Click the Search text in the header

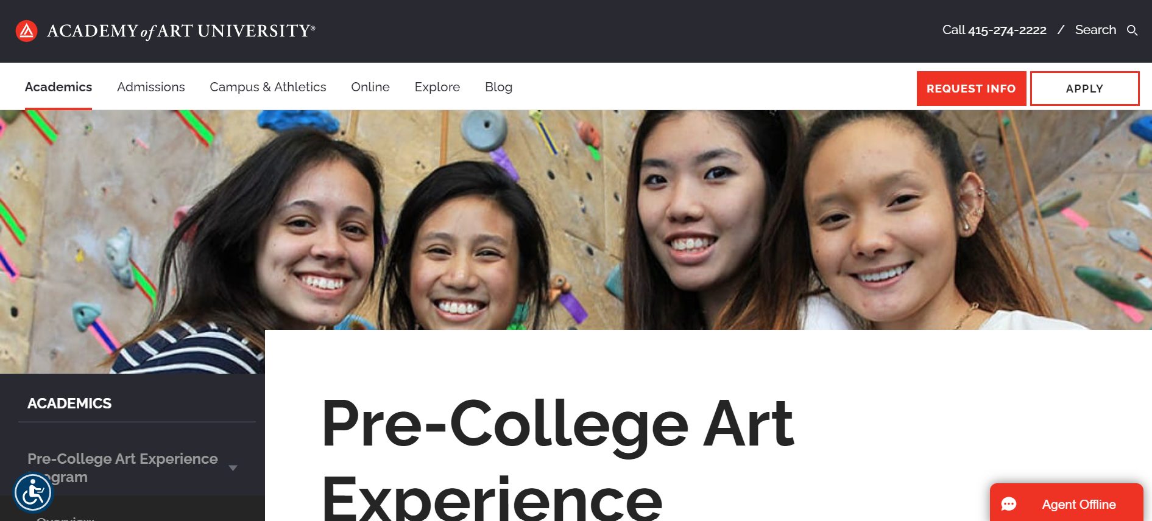click(1095, 30)
